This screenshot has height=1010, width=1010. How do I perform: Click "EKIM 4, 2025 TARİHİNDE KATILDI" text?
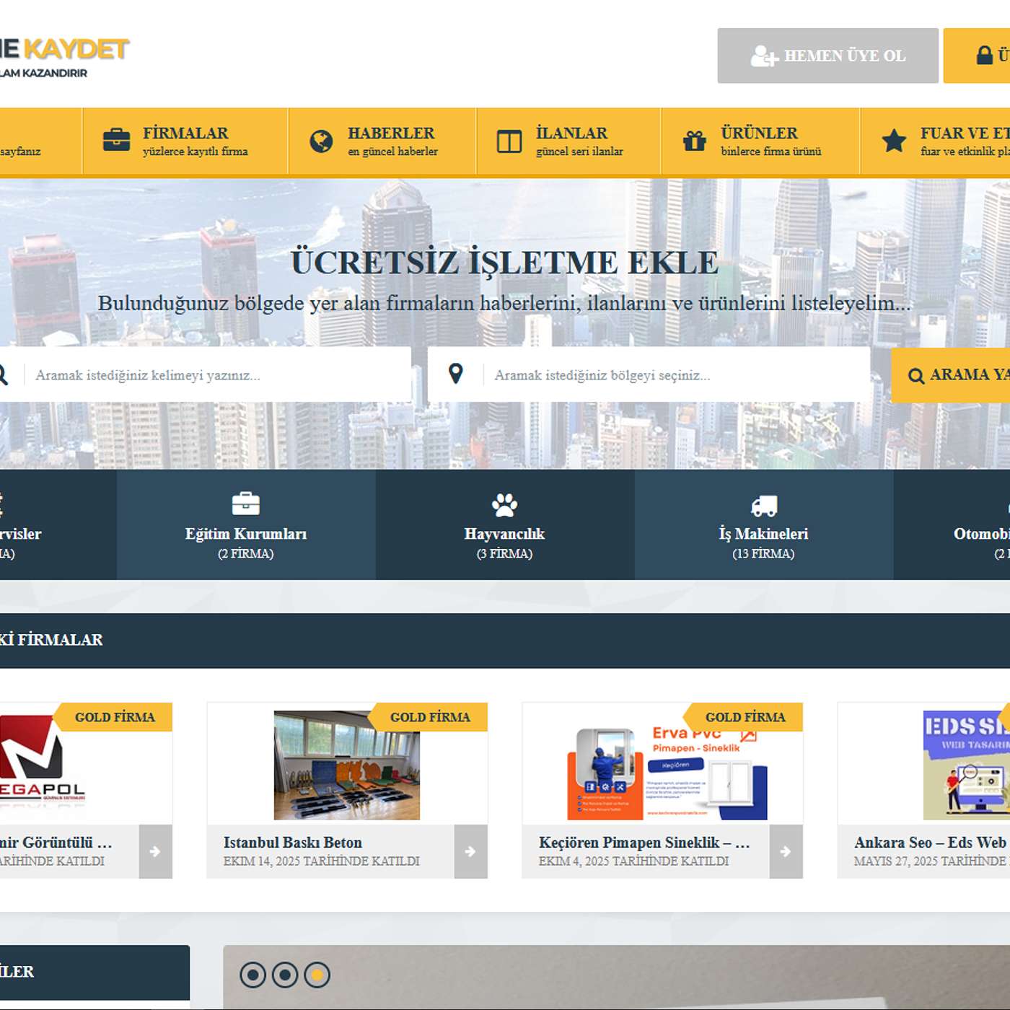(633, 861)
